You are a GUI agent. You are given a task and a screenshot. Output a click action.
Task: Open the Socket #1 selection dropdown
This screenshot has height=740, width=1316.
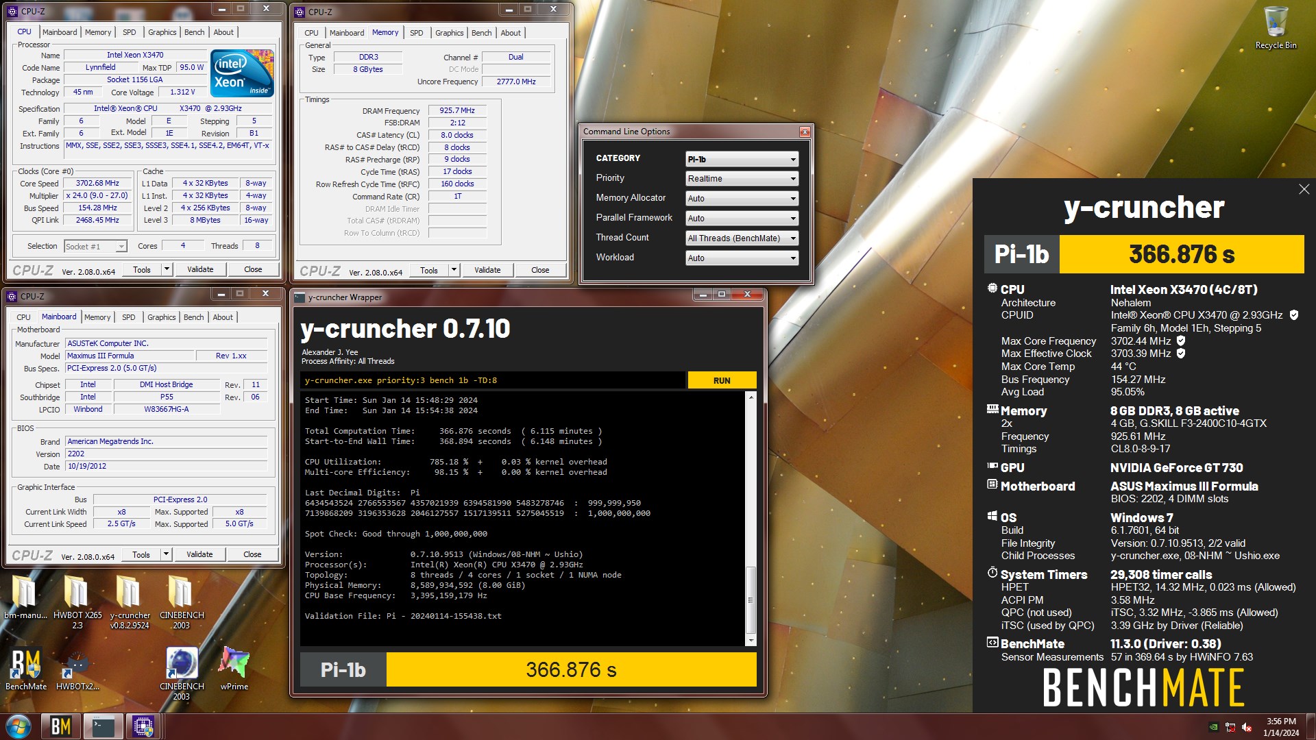tap(95, 247)
